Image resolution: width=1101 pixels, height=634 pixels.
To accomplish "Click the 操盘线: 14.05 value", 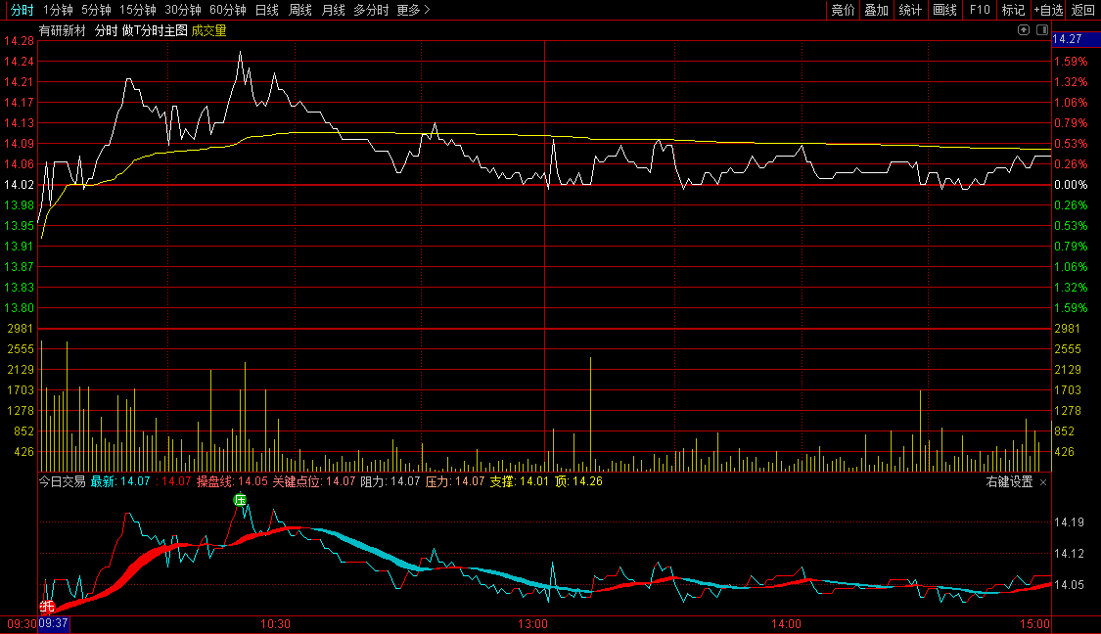I will coord(232,481).
